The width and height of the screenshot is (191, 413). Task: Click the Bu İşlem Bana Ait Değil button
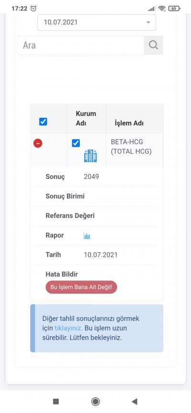(81, 287)
